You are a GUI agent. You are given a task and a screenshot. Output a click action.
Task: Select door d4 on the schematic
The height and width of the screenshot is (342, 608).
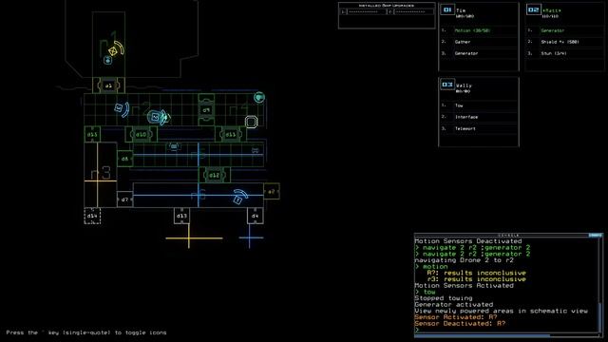256,216
